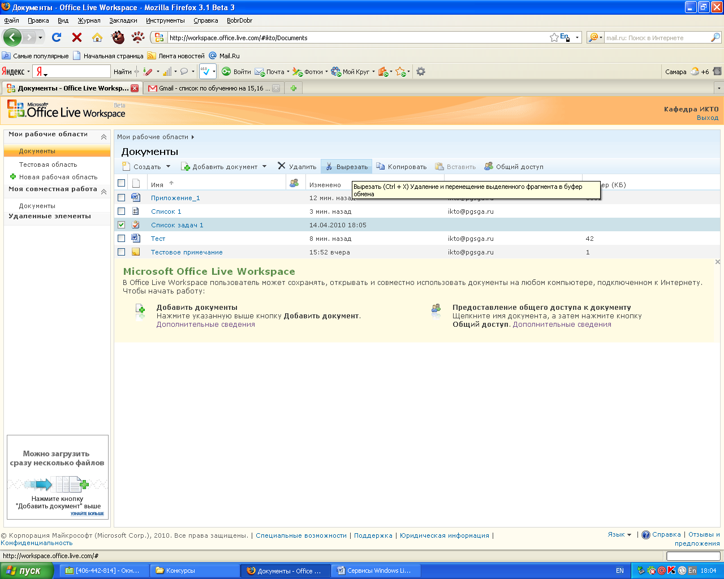Screen dimensions: 724x579
Task: Open the Язык language dropdown
Action: tap(619, 535)
